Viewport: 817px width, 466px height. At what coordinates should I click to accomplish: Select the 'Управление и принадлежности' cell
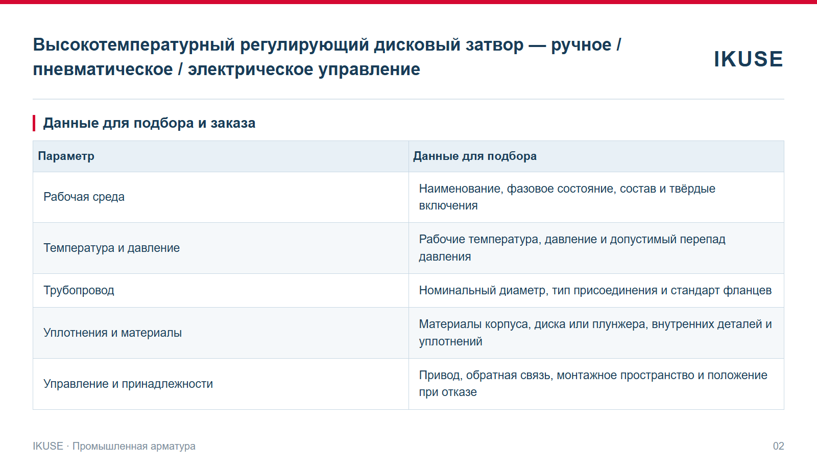click(x=221, y=384)
